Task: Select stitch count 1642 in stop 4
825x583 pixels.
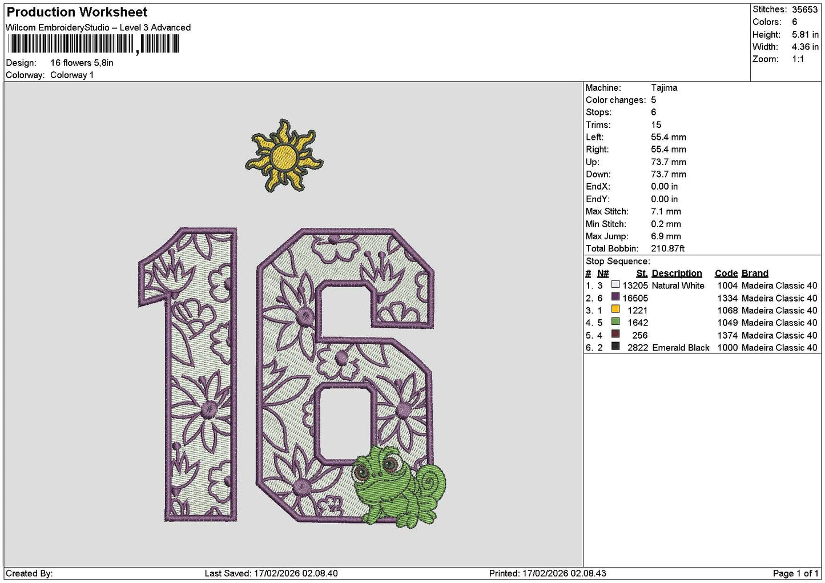Action: (638, 323)
